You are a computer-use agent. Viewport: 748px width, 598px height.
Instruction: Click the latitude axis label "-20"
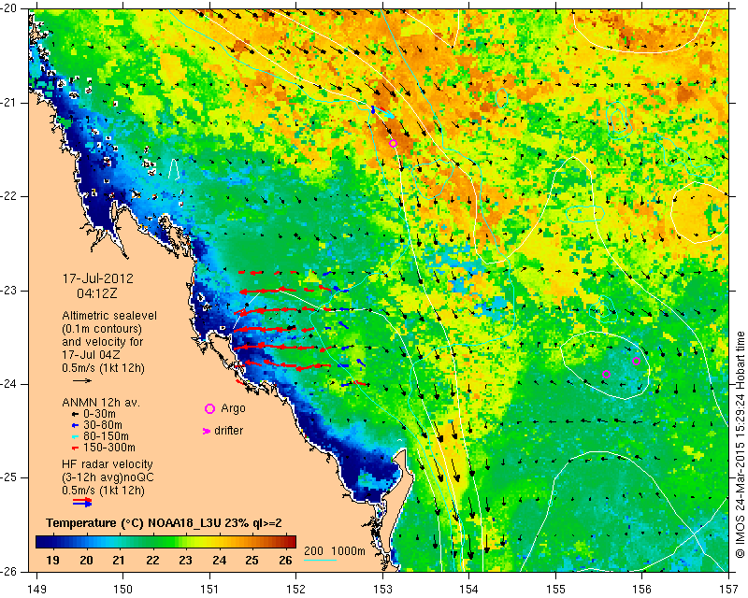[8, 9]
